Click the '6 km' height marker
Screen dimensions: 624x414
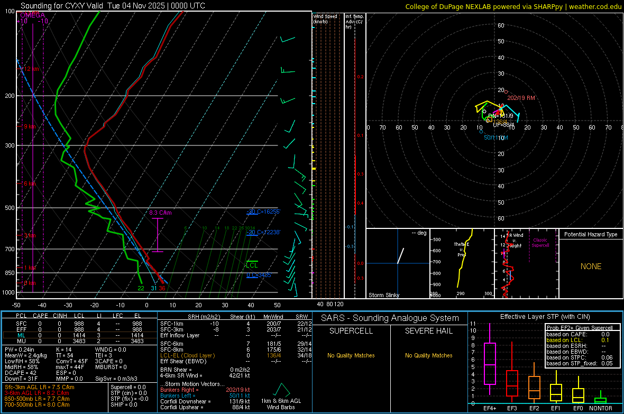(x=30, y=183)
